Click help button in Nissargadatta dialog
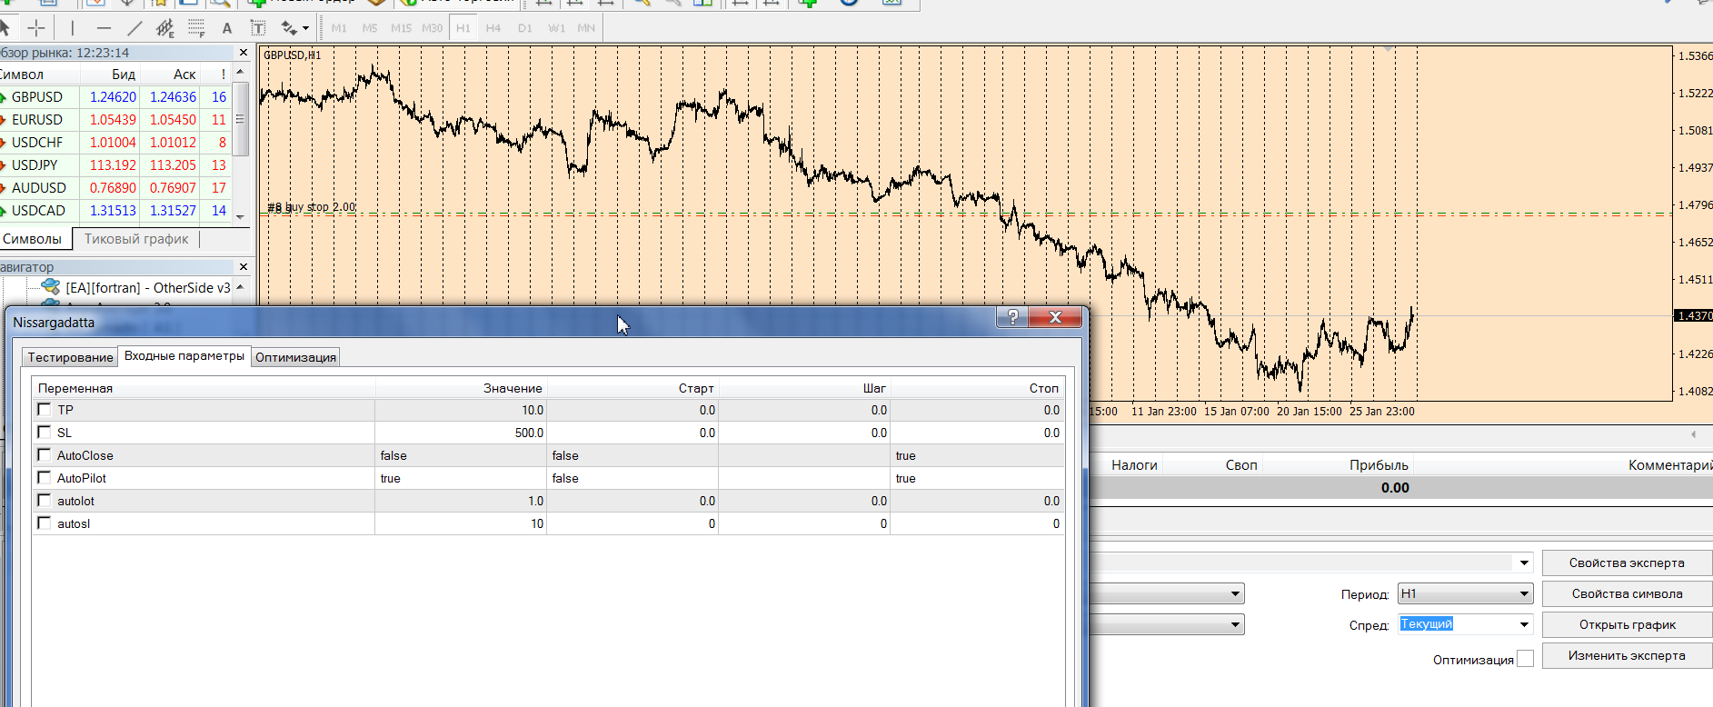This screenshot has width=1713, height=707. [1013, 316]
